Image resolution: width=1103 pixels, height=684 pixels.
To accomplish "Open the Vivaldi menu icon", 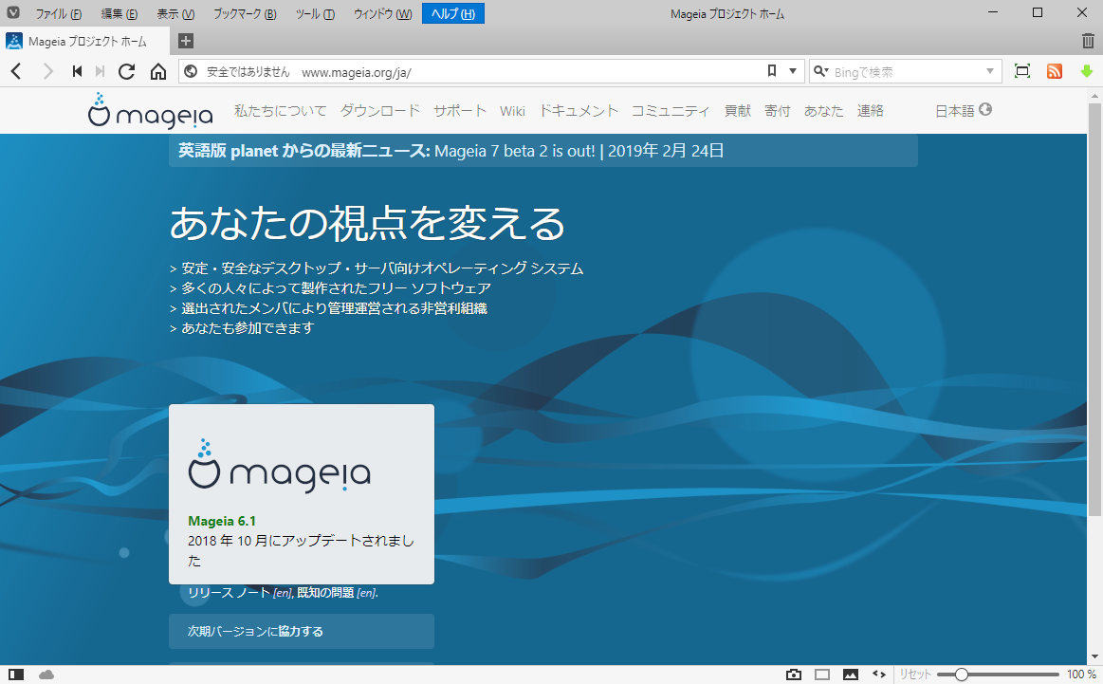I will 12,13.
